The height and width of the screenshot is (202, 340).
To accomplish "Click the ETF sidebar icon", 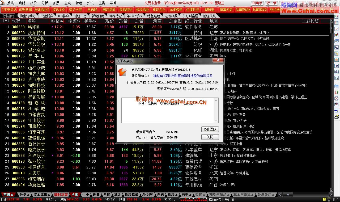I will [336, 105].
